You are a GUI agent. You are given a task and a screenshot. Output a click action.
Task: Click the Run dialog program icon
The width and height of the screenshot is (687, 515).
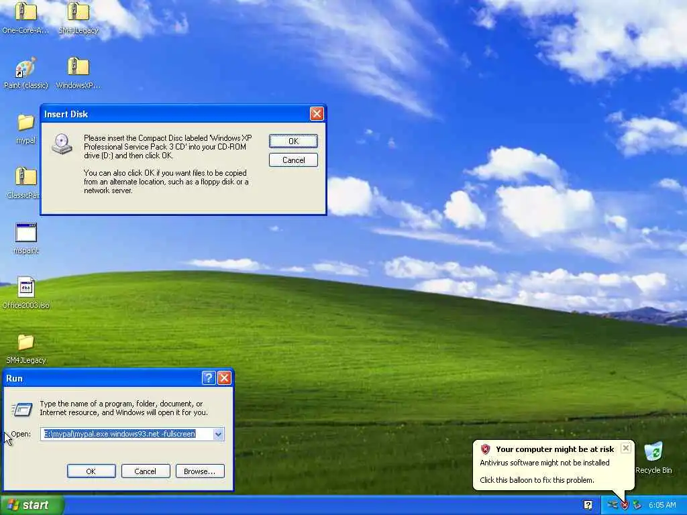(22, 410)
